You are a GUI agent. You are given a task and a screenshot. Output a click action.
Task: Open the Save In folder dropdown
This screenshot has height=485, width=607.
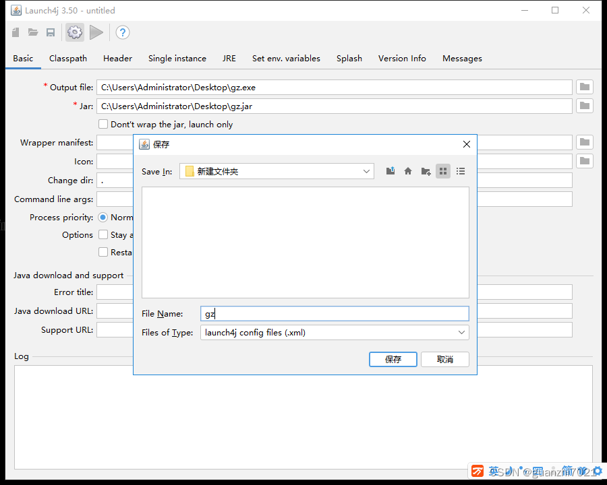click(x=366, y=171)
